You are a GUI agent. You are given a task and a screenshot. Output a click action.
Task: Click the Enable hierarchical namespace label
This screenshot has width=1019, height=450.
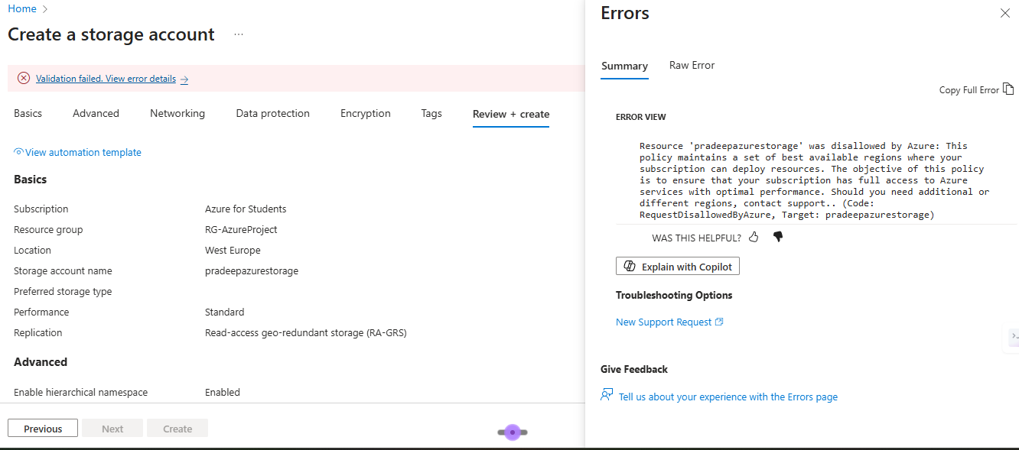pos(80,392)
